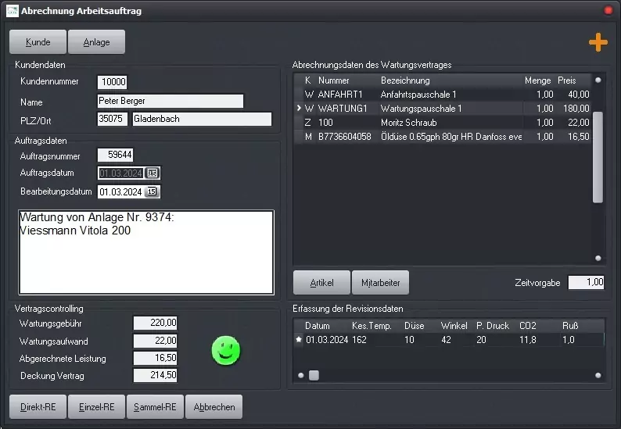Click the Nummer column header
The height and width of the screenshot is (429, 621).
[x=333, y=80]
